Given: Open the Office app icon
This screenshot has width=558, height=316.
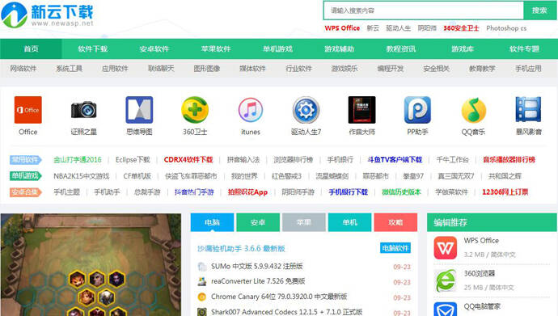Looking at the screenshot, I should click(x=27, y=110).
